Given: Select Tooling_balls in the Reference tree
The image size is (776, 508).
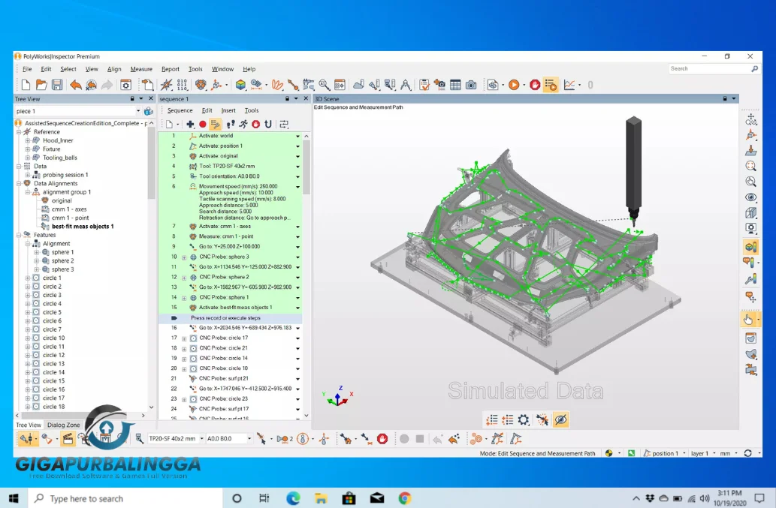Looking at the screenshot, I should pyautogui.click(x=60, y=158).
